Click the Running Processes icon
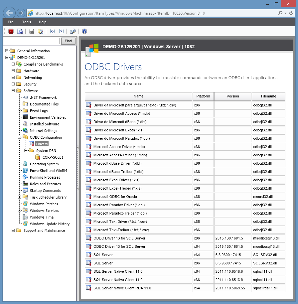Viewport: 298px width, 304px height. (25, 177)
